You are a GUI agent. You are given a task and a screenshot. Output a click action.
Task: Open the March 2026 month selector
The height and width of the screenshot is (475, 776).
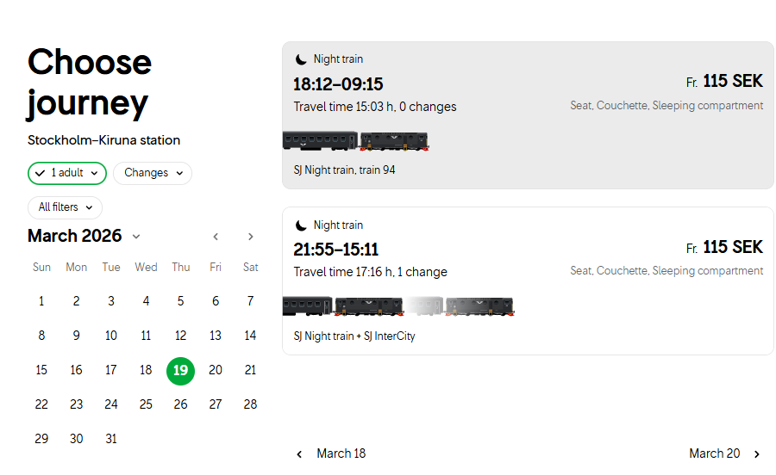84,236
